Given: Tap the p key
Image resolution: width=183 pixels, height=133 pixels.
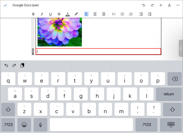Looking at the screenshot, I should click(158, 79).
